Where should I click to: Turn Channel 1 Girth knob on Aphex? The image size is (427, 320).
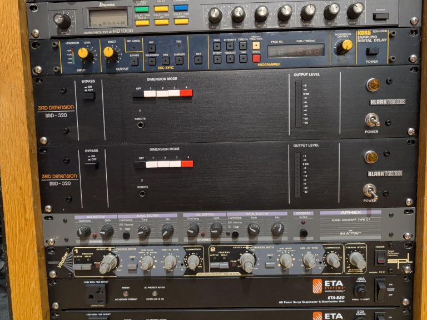click(107, 231)
